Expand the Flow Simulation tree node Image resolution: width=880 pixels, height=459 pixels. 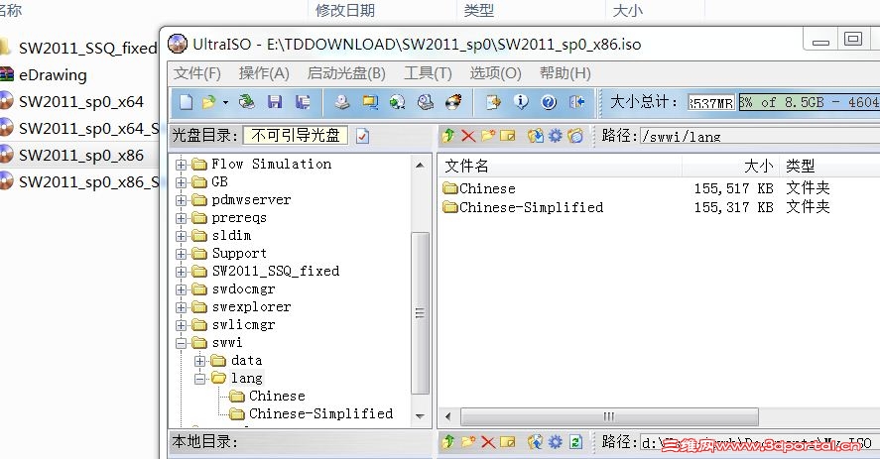[181, 165]
